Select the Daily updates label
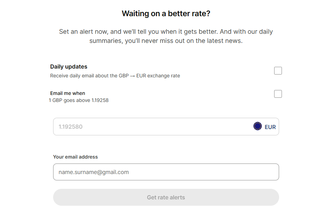334x218 pixels. click(x=69, y=67)
